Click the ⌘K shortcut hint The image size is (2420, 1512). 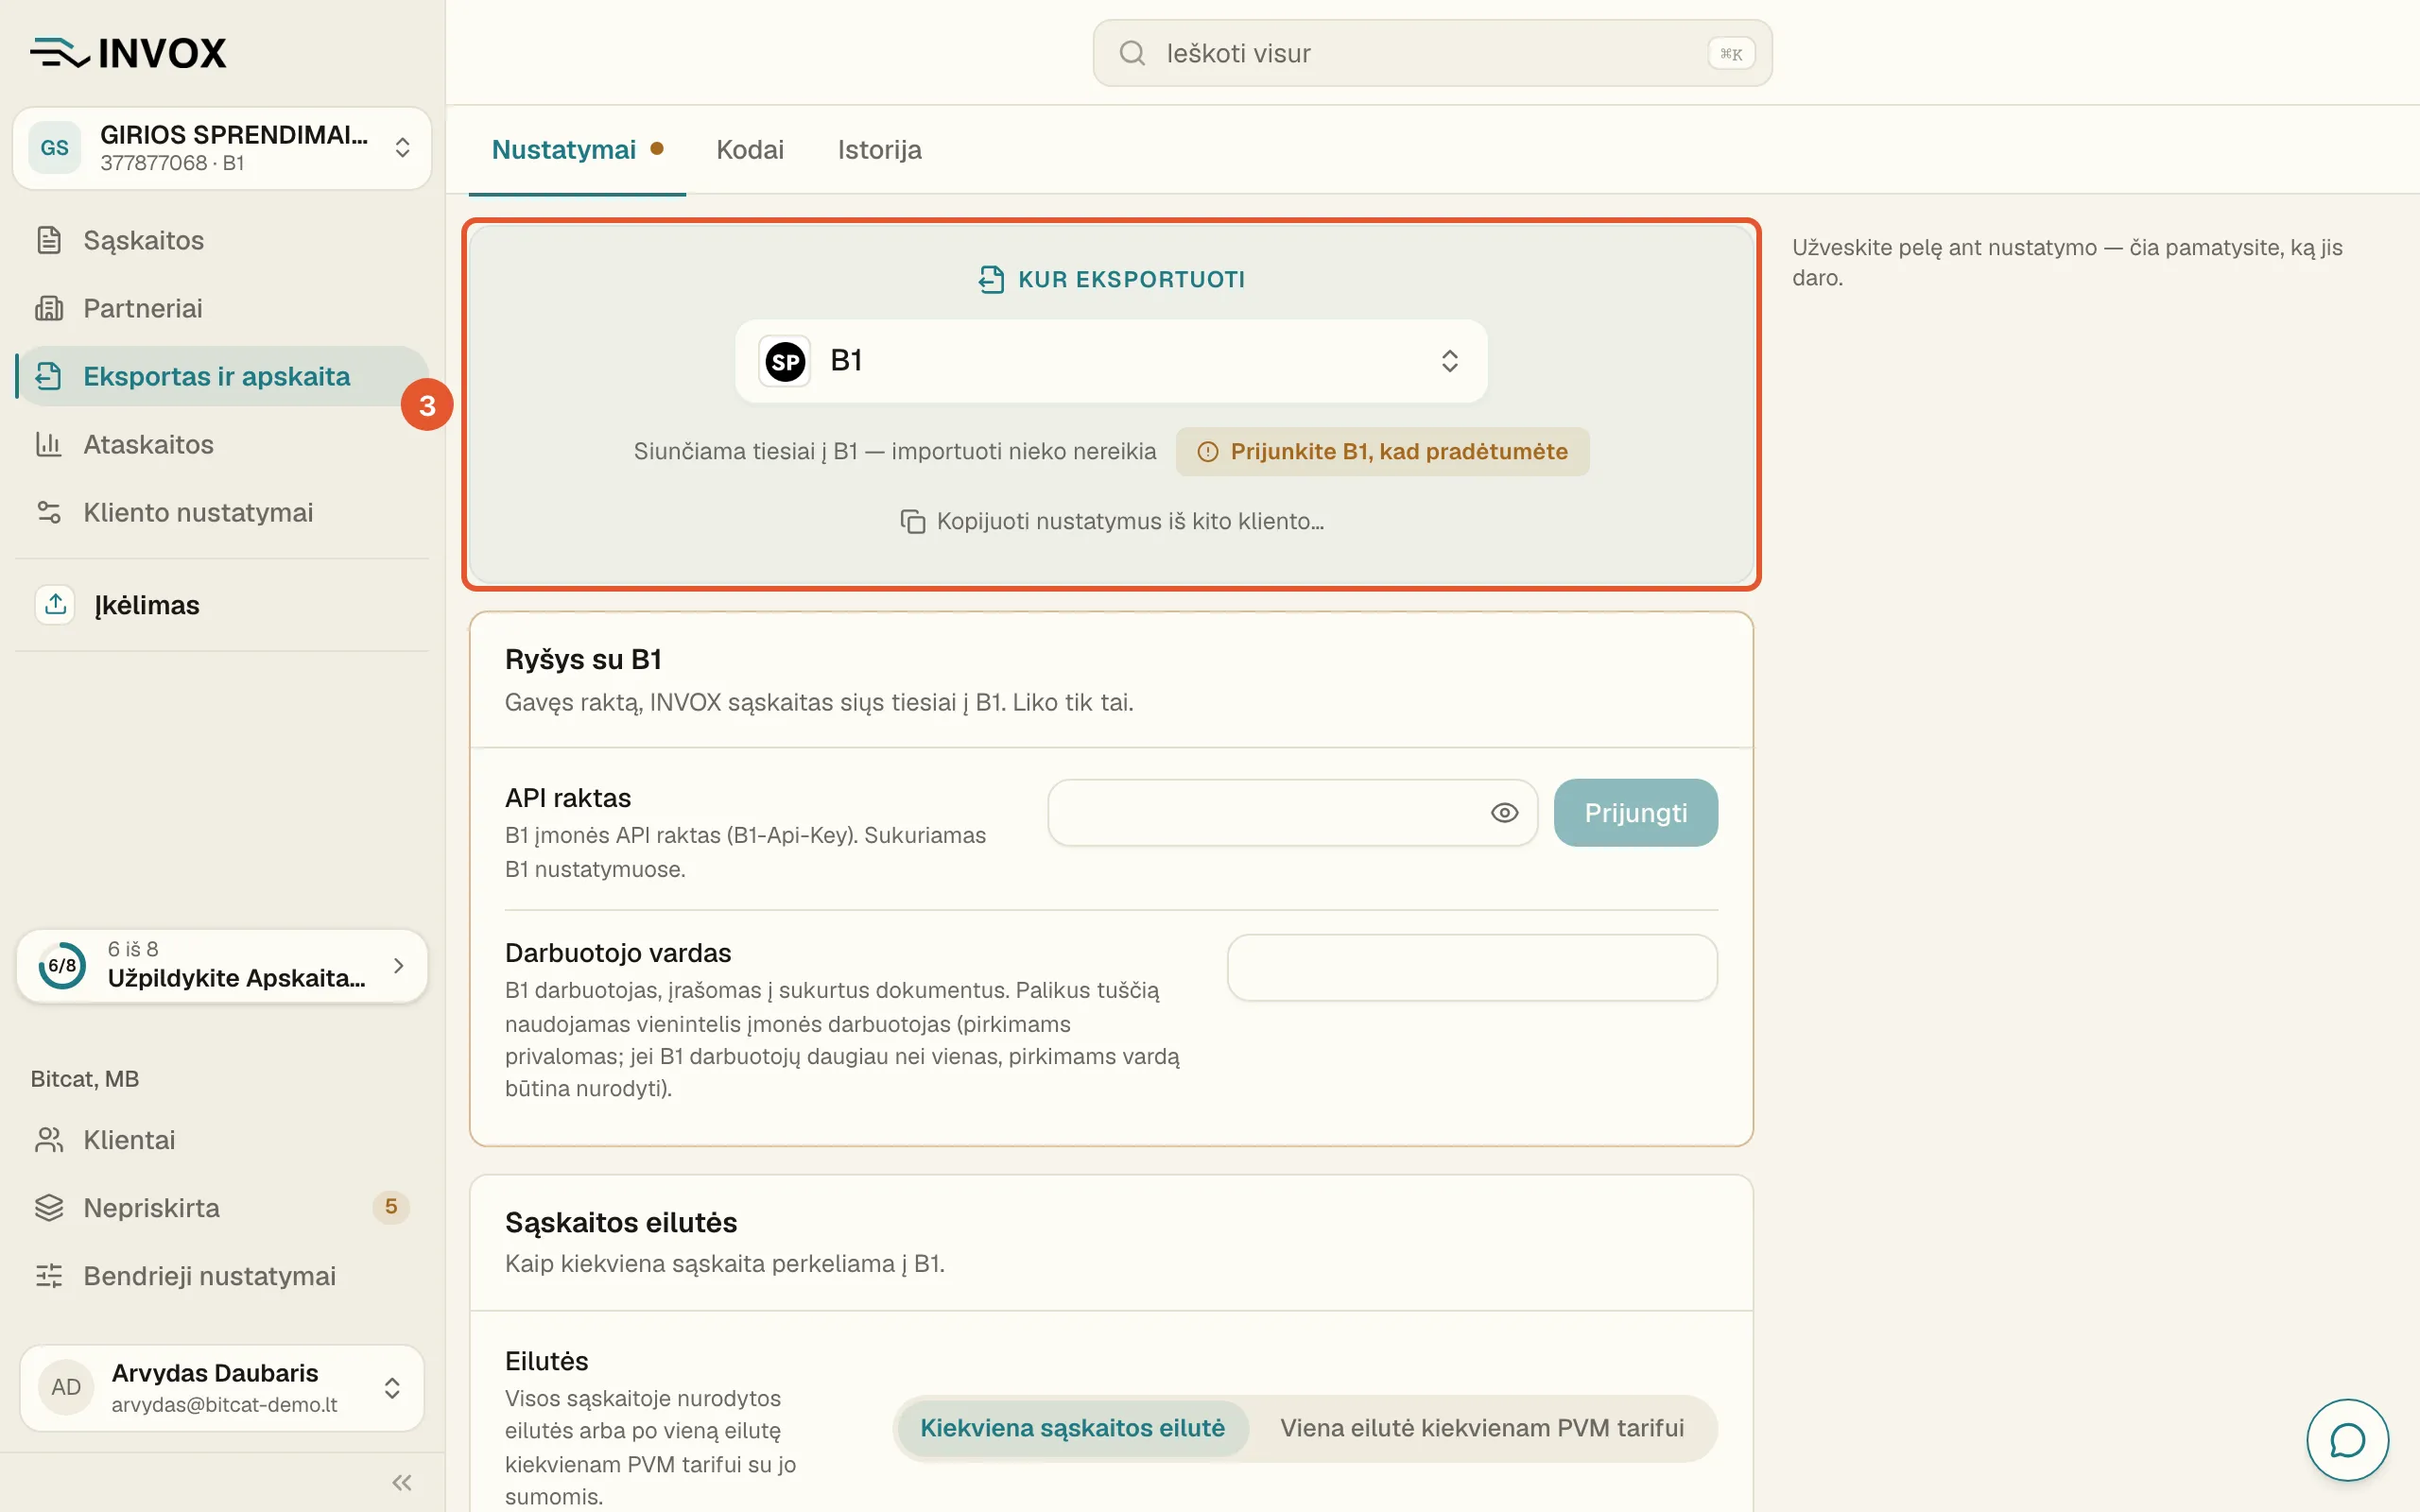point(1731,54)
